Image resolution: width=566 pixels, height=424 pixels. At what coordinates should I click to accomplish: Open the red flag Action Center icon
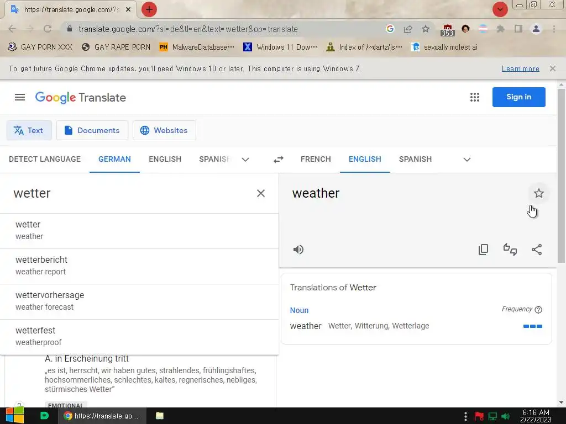point(479,416)
